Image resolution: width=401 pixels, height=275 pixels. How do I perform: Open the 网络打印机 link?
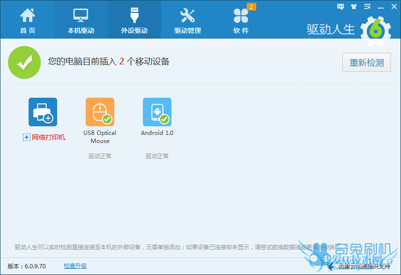(x=48, y=137)
